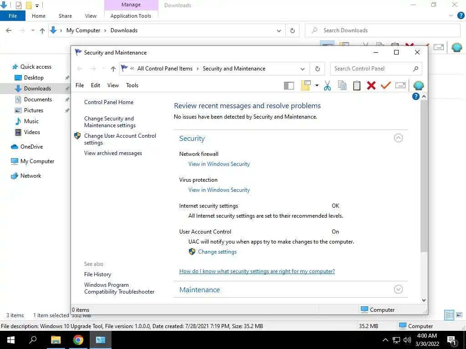Refresh the Security and Maintenance window
The height and width of the screenshot is (349, 466).
317,69
